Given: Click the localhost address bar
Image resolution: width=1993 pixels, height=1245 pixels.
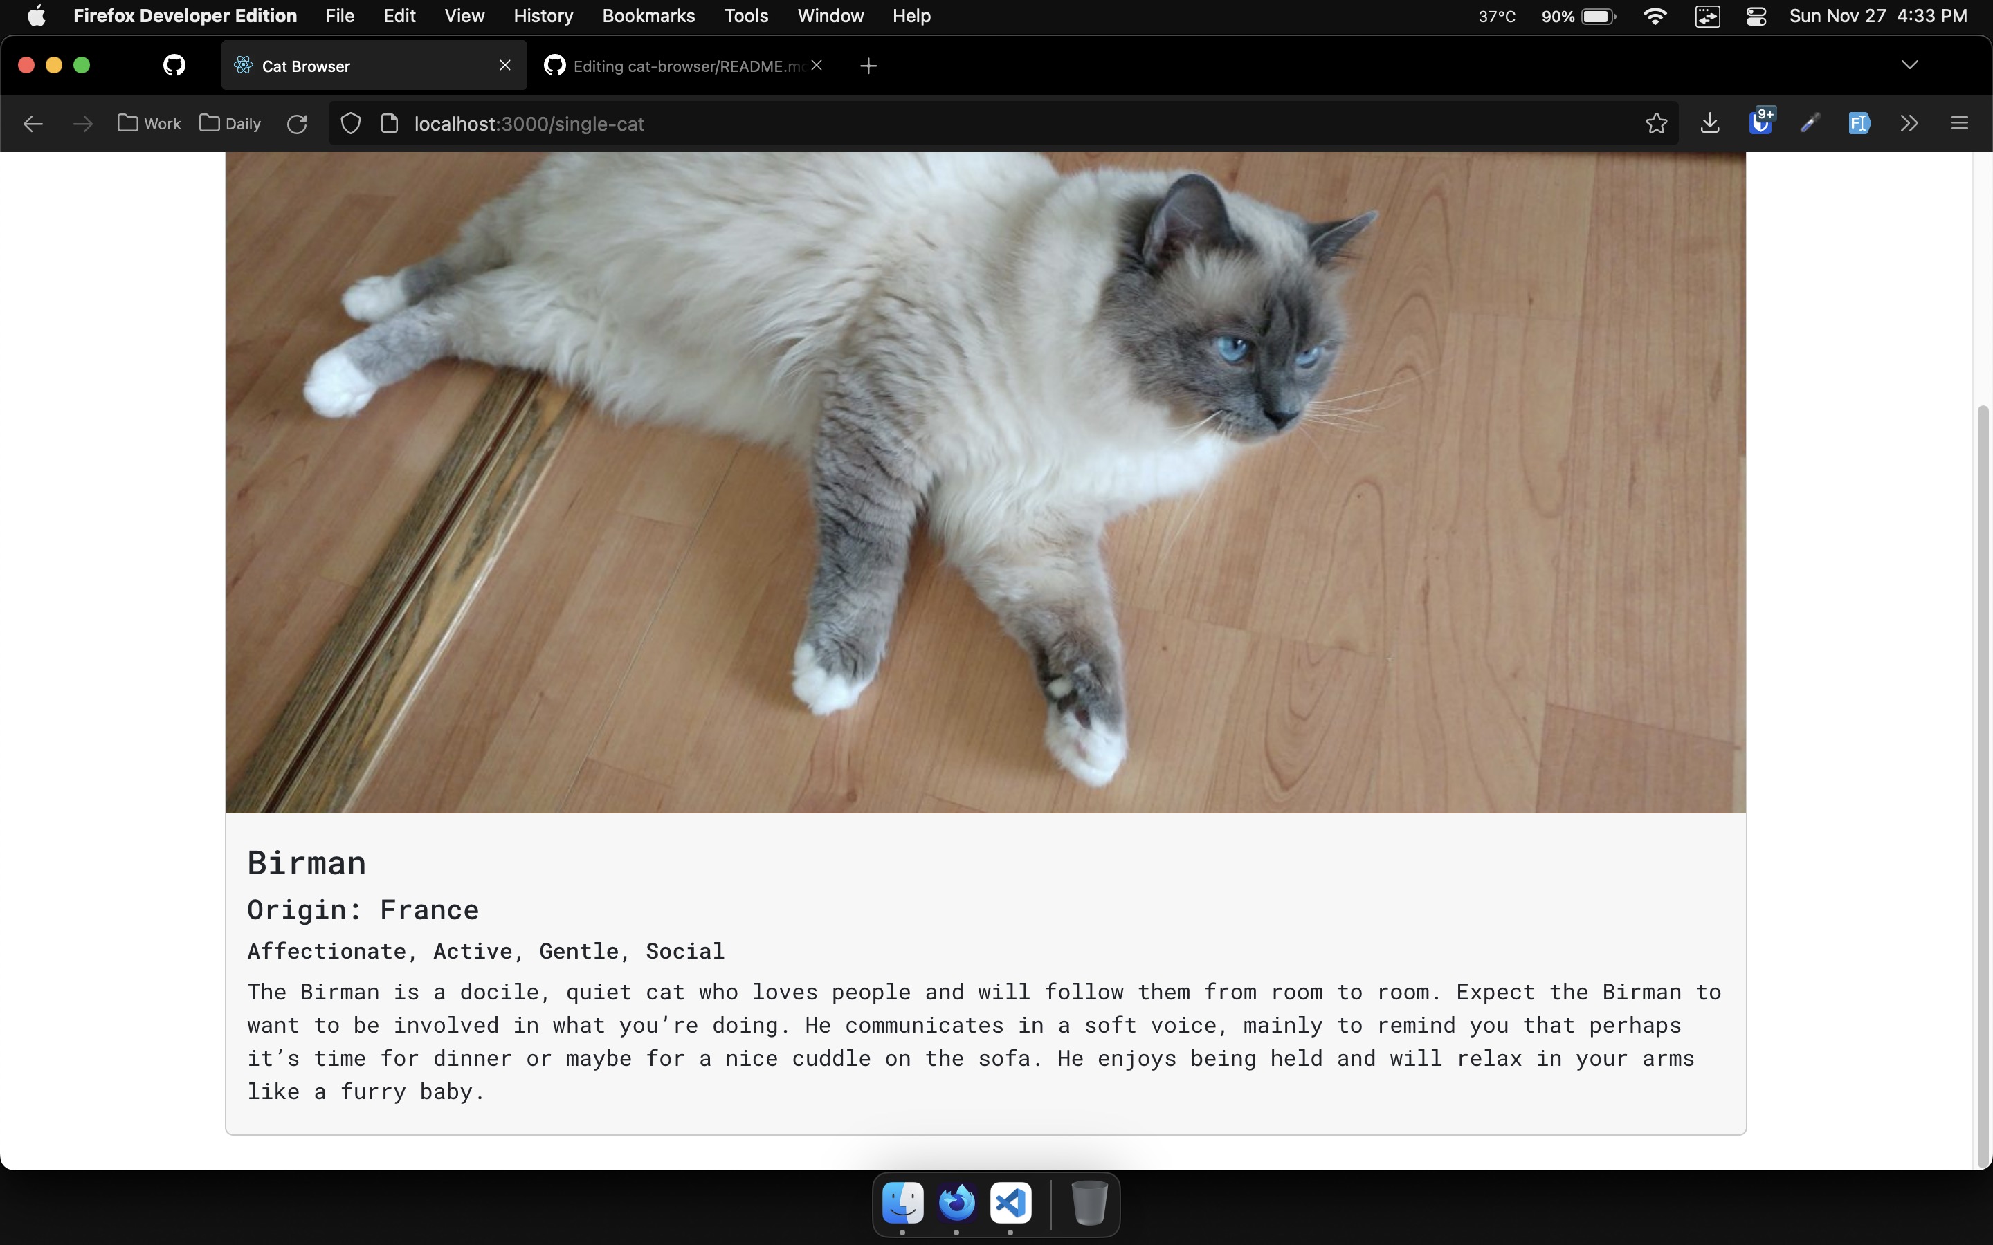Looking at the screenshot, I should (x=529, y=124).
